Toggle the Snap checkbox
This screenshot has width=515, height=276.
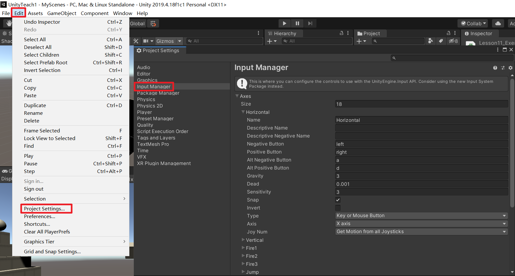pyautogui.click(x=338, y=200)
